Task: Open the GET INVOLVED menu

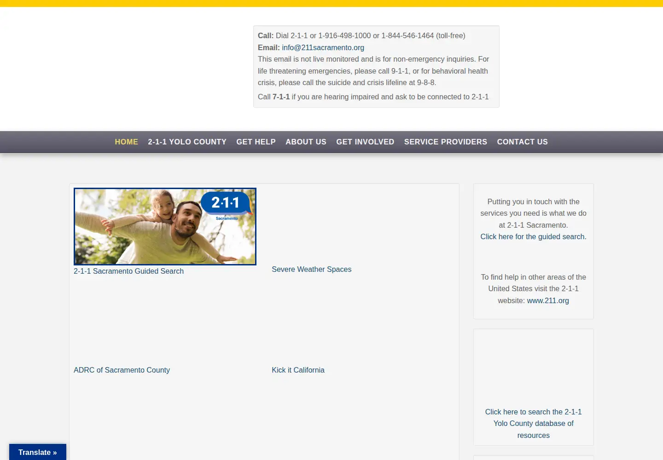Action: tap(365, 142)
